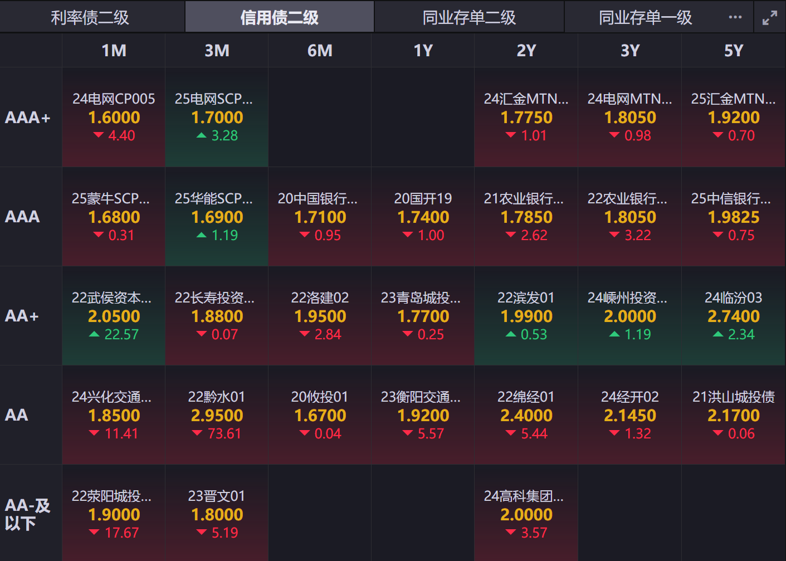Open the 24汇金MTN bond cell
This screenshot has width=786, height=561.
tap(526, 118)
